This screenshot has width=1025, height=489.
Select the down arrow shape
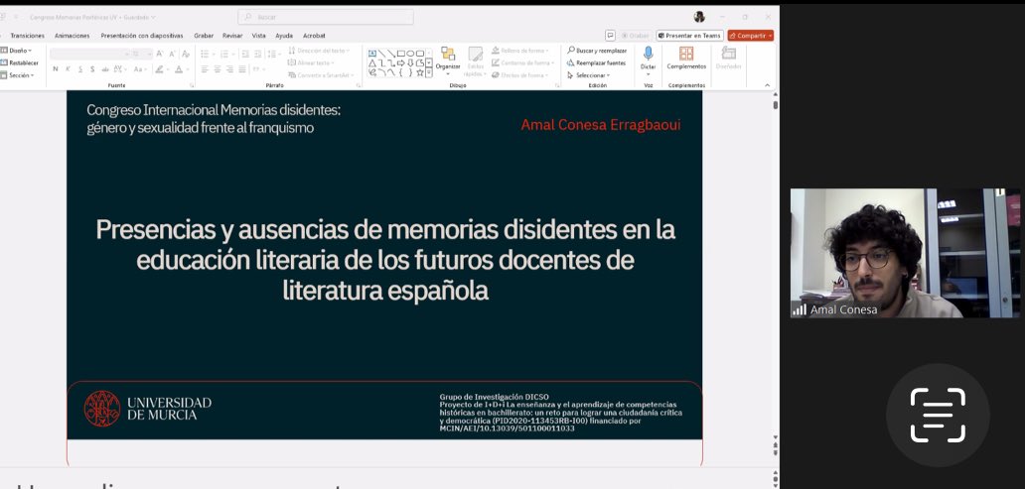pos(410,63)
